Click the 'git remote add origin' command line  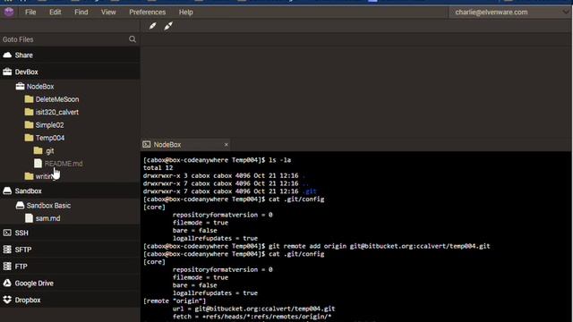tap(316, 246)
